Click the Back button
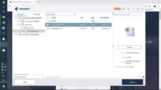The image size is (161, 90). coord(25,82)
